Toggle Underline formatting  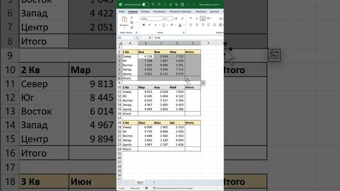pos(156,25)
